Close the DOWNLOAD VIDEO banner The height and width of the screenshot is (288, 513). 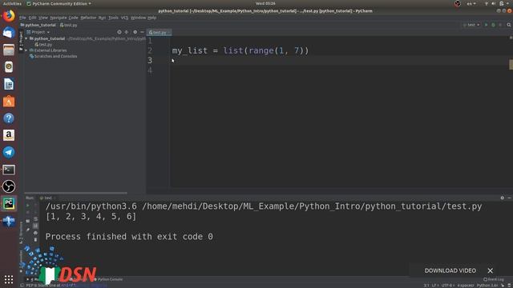pos(490,270)
